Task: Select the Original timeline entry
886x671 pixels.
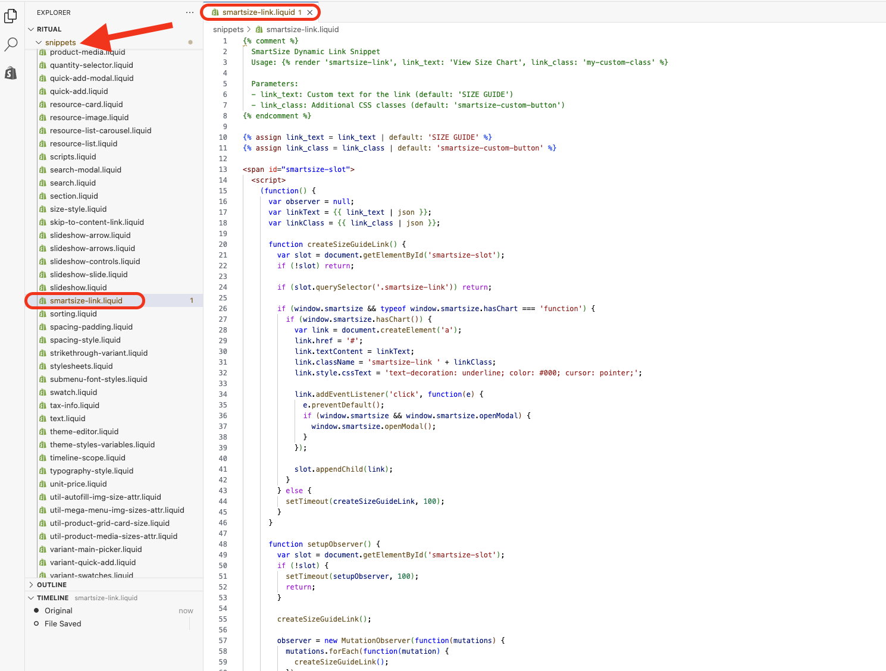Action: coord(58,611)
